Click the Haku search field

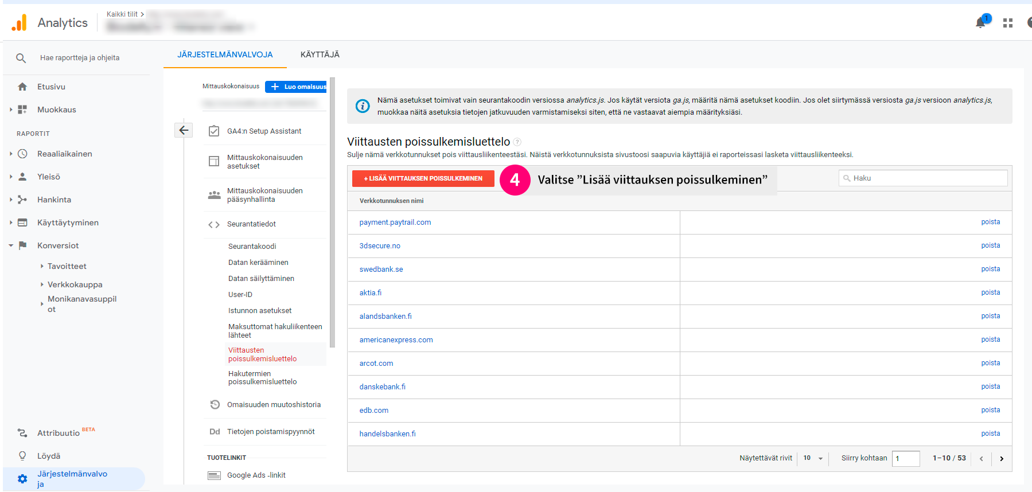[923, 178]
